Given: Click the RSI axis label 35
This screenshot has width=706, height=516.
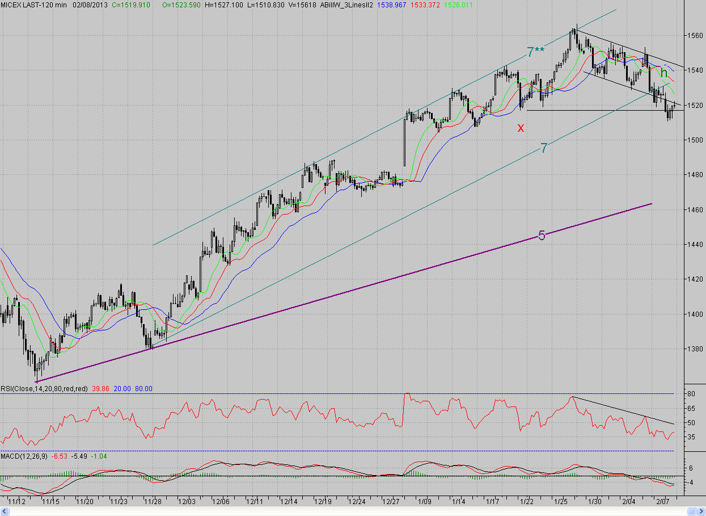Looking at the screenshot, I should (x=692, y=437).
